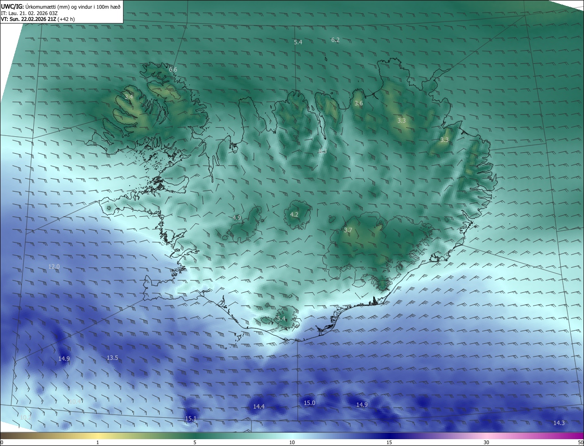Click the 5 tick on the colour scale

(x=195, y=443)
